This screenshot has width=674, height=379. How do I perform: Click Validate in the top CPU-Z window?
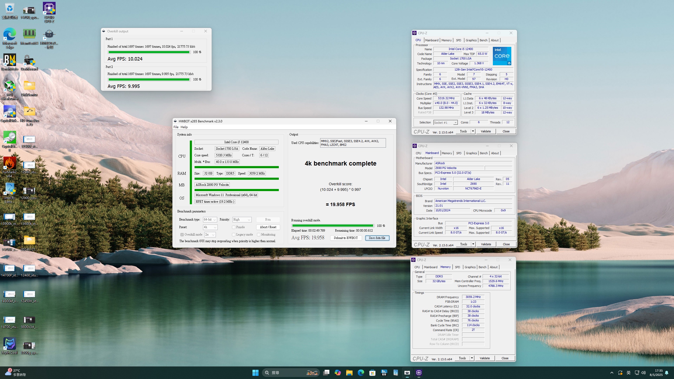pos(486,131)
